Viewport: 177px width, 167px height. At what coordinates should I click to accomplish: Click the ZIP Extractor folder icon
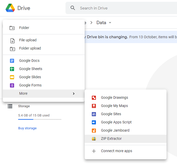click(94, 139)
